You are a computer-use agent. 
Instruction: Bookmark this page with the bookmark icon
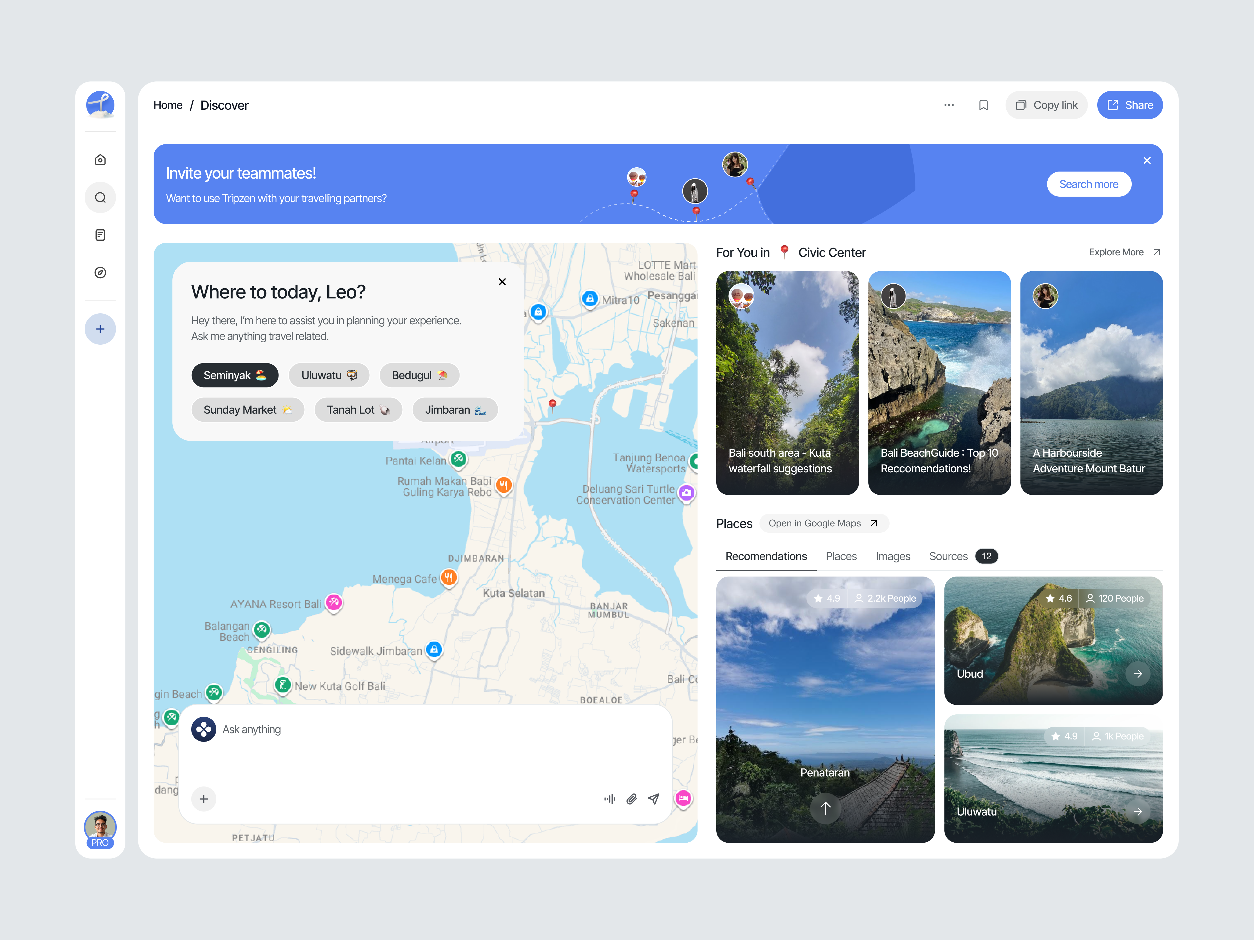984,105
